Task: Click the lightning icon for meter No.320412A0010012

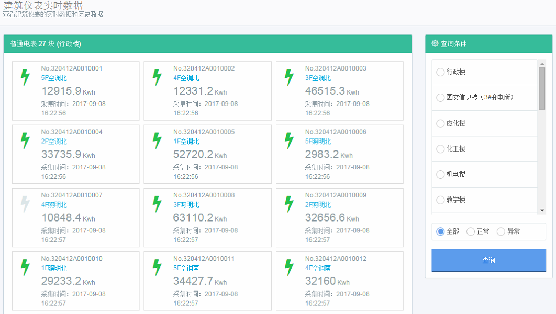Action: tap(289, 267)
